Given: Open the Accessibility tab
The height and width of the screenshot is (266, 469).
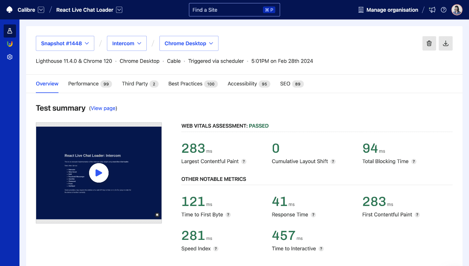Looking at the screenshot, I should (242, 84).
